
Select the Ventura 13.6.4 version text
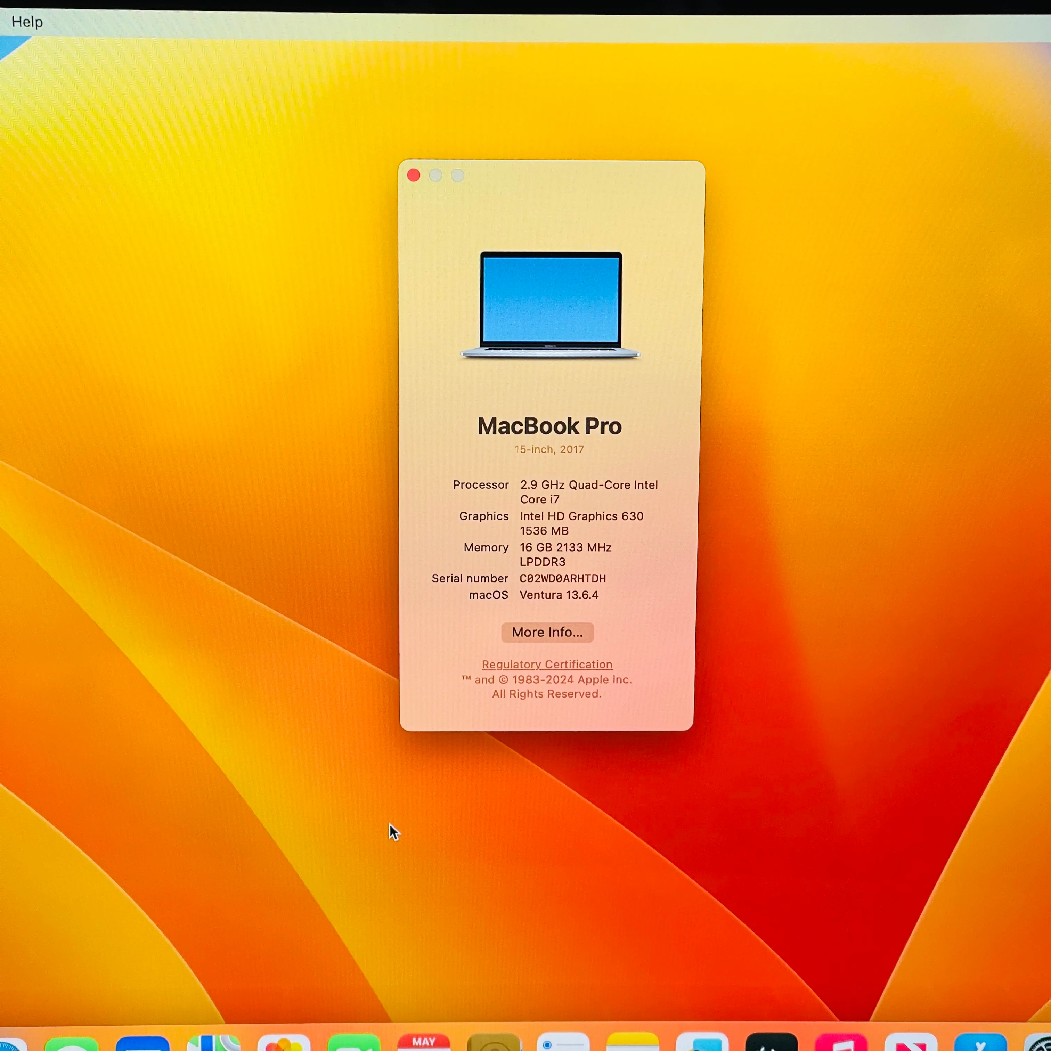tap(559, 595)
